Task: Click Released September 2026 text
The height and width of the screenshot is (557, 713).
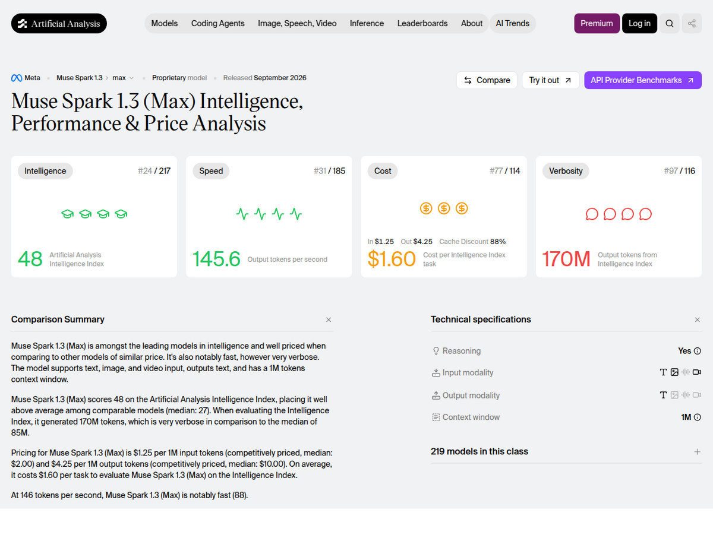Action: [x=264, y=78]
